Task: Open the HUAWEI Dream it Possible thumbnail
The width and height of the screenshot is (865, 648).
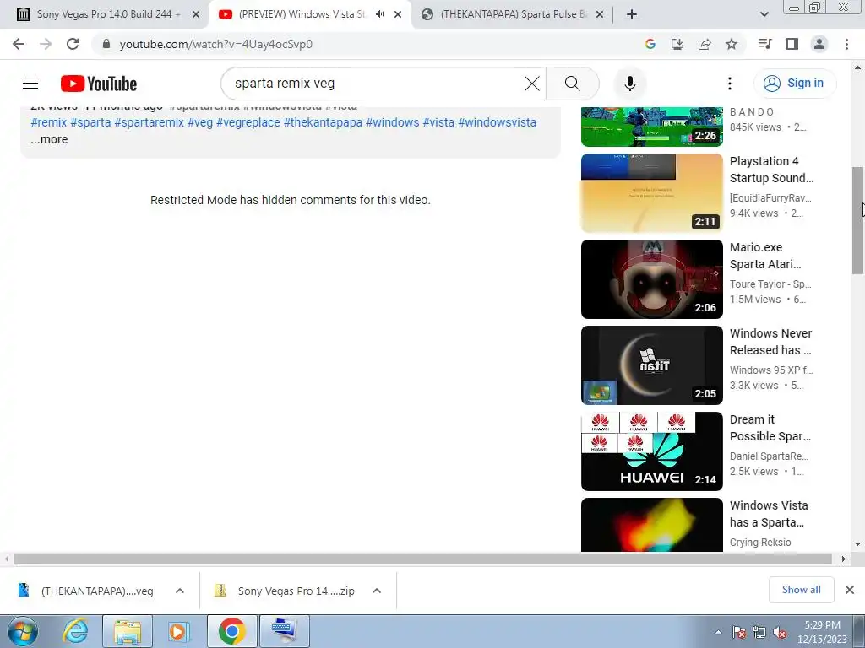Action: point(651,451)
